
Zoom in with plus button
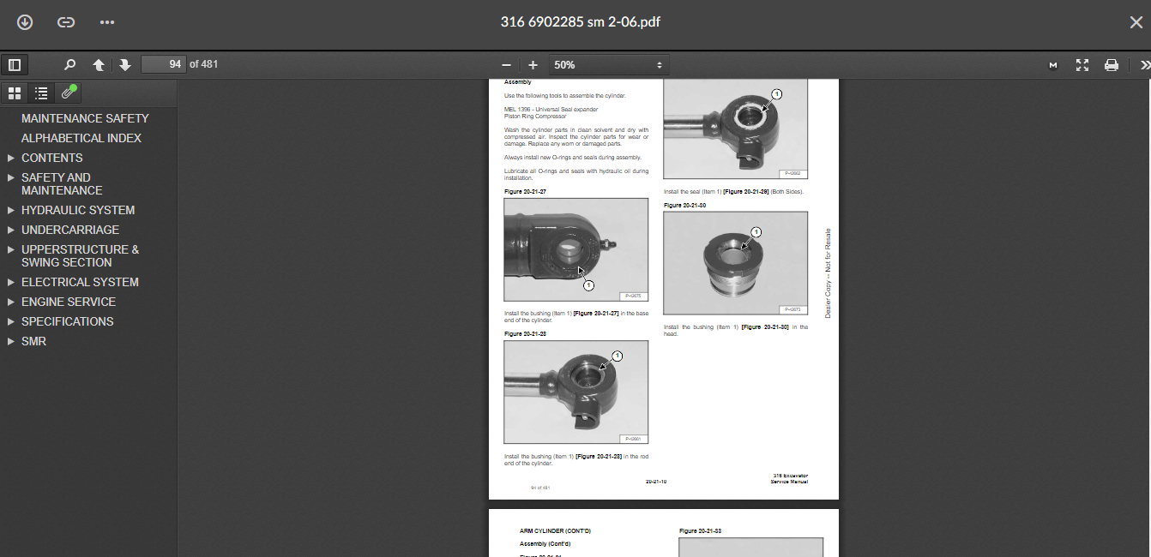pos(533,65)
